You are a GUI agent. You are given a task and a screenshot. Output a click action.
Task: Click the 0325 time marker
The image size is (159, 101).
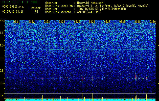[77, 22]
